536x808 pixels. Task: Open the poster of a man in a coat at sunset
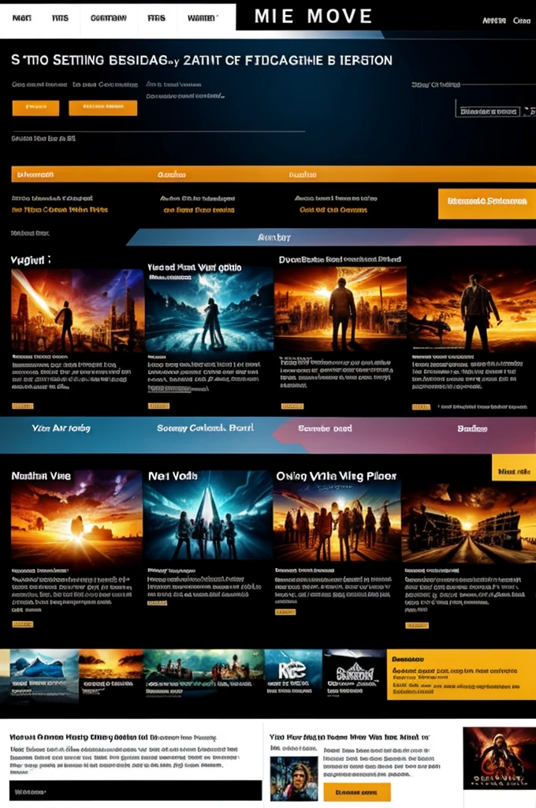(x=471, y=309)
